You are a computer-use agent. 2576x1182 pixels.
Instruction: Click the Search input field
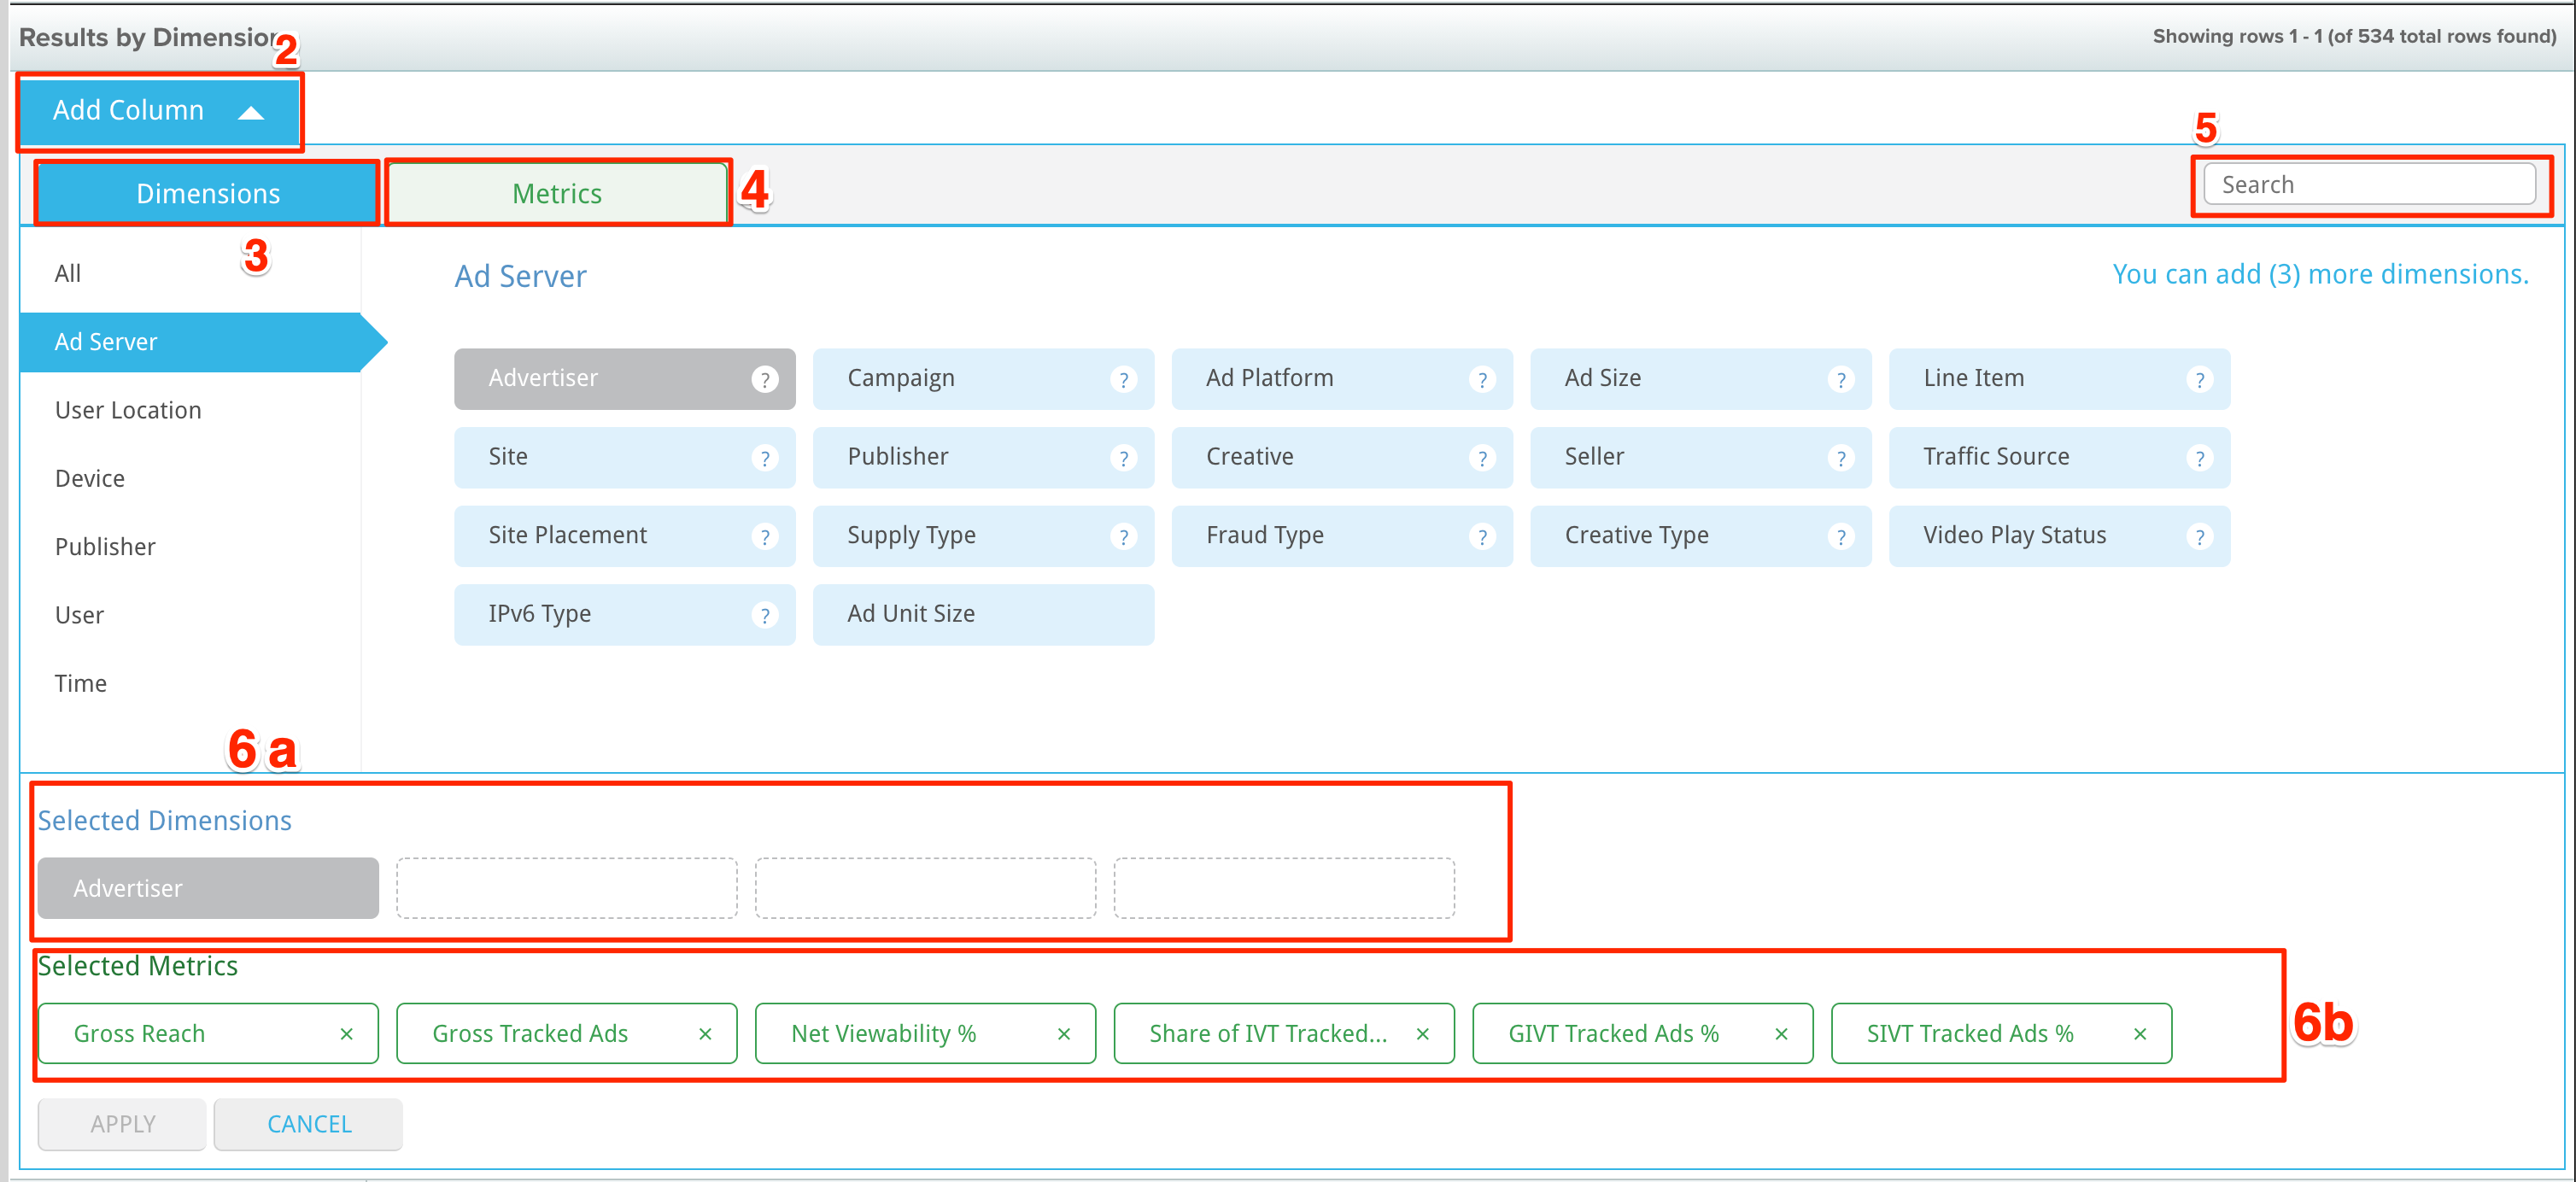coord(2369,185)
